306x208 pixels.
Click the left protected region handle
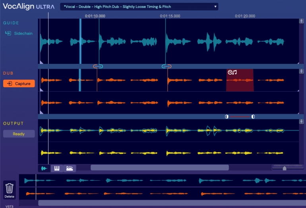(x=227, y=117)
